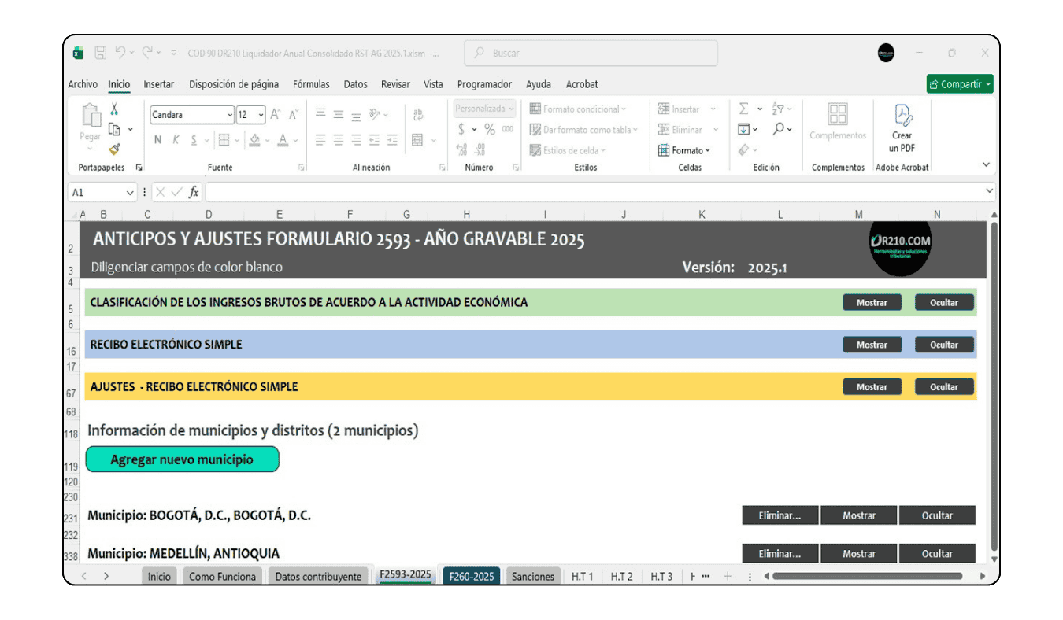This screenshot has width=1063, height=620.
Task: Click Mostrar on Recibo Electrónico Simple row
Action: pos(872,345)
